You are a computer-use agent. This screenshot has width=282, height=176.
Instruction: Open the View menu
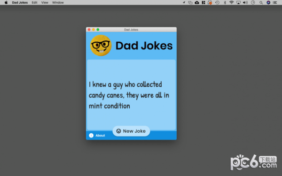point(45,2)
